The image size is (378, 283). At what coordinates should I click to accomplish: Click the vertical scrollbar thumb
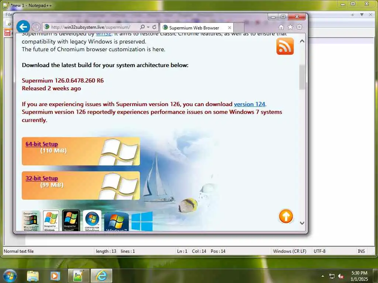tap(302, 77)
